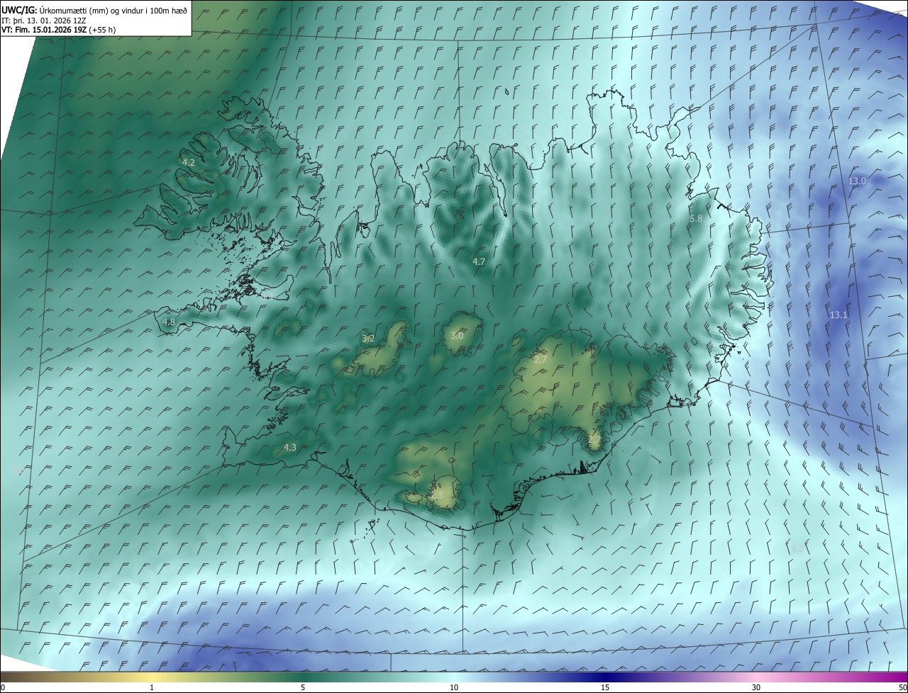This screenshot has height=693, width=908.
Task: Click the legend tick labelled 10
Action: tap(454, 687)
